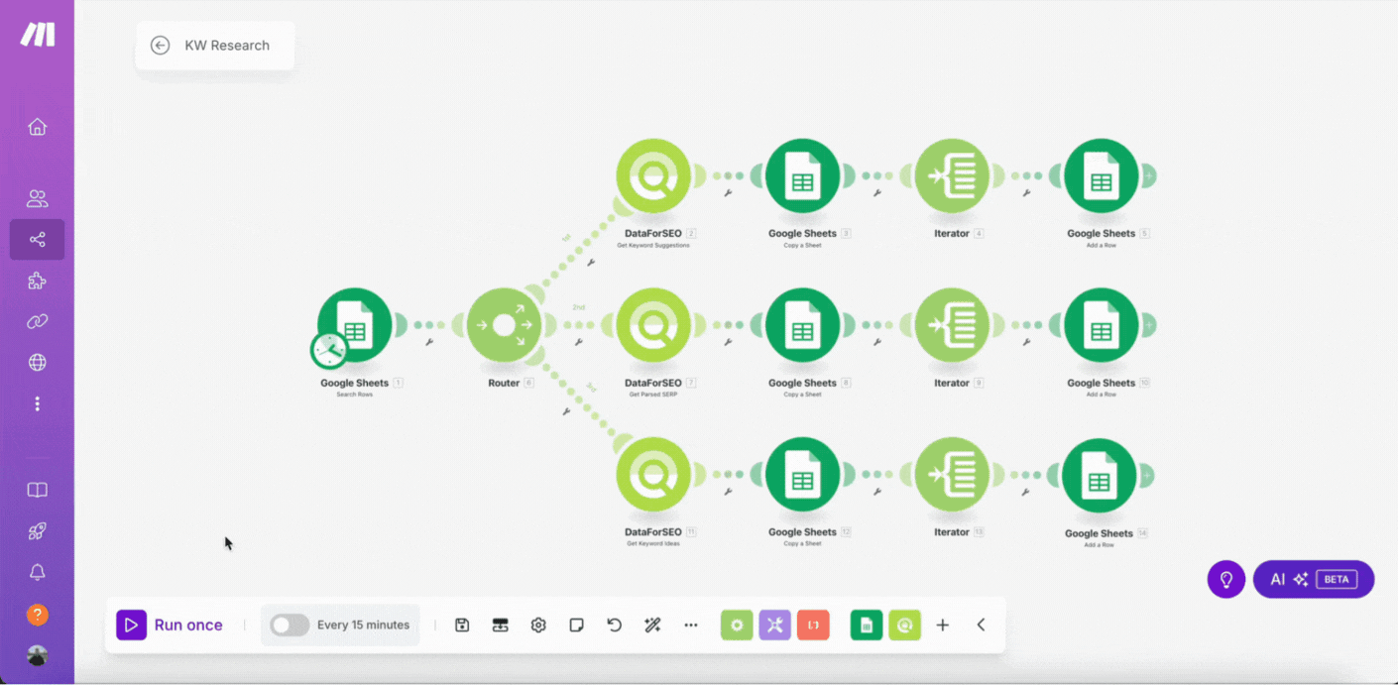Image resolution: width=1398 pixels, height=685 pixels.
Task: Click the "Get Parsed SERP" module subtitle
Action: 653,394
